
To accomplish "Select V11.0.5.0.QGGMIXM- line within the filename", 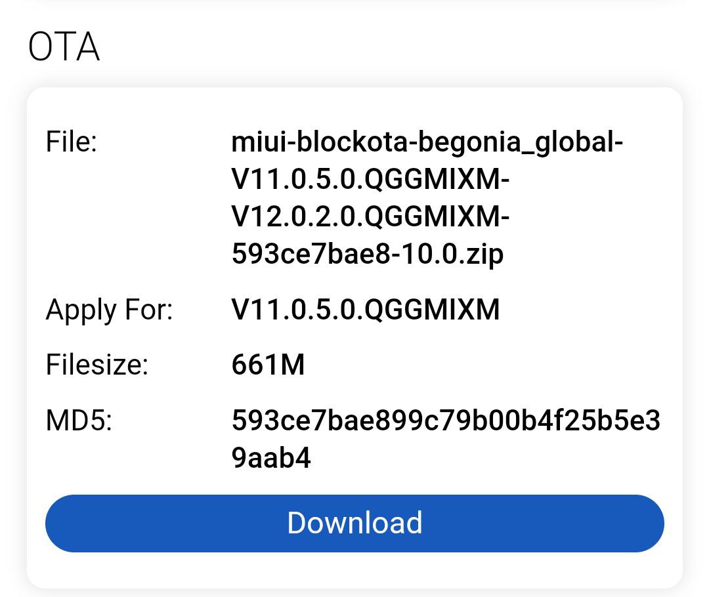I will 370,179.
